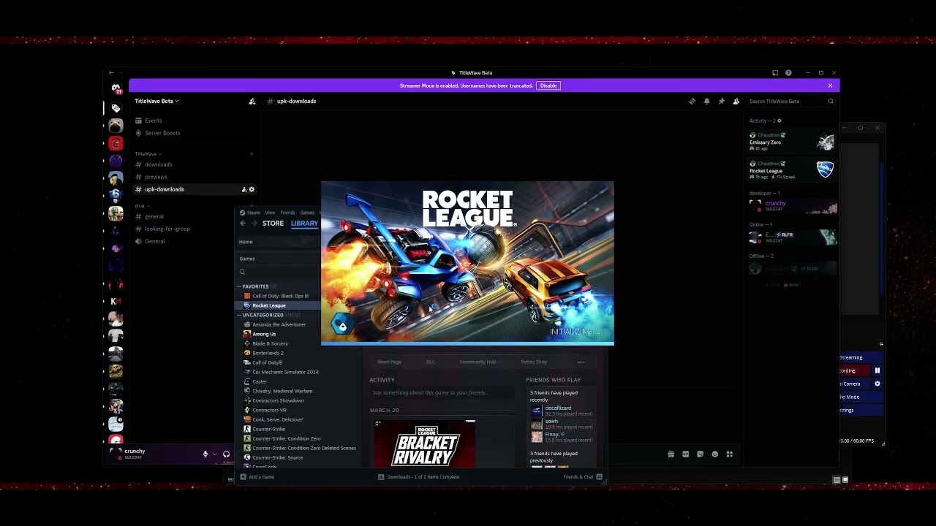936x526 pixels.
Task: Open the View menu in Steam
Action: tap(271, 213)
